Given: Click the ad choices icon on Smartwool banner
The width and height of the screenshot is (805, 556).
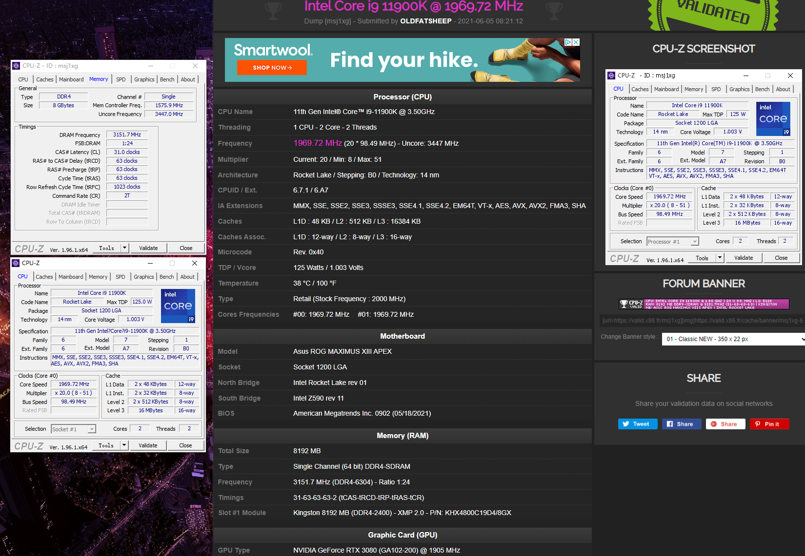Looking at the screenshot, I should click(x=568, y=42).
